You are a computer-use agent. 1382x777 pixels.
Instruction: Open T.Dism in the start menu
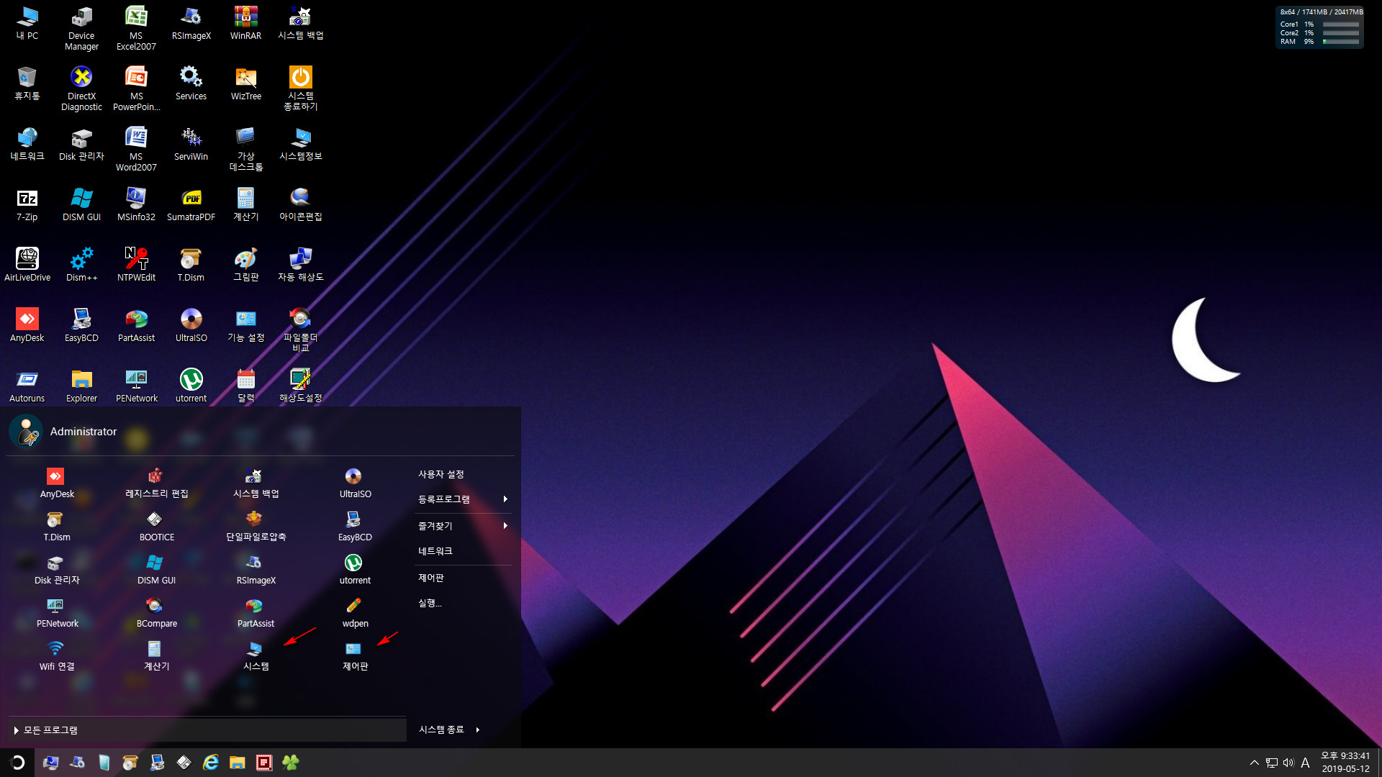click(x=57, y=526)
